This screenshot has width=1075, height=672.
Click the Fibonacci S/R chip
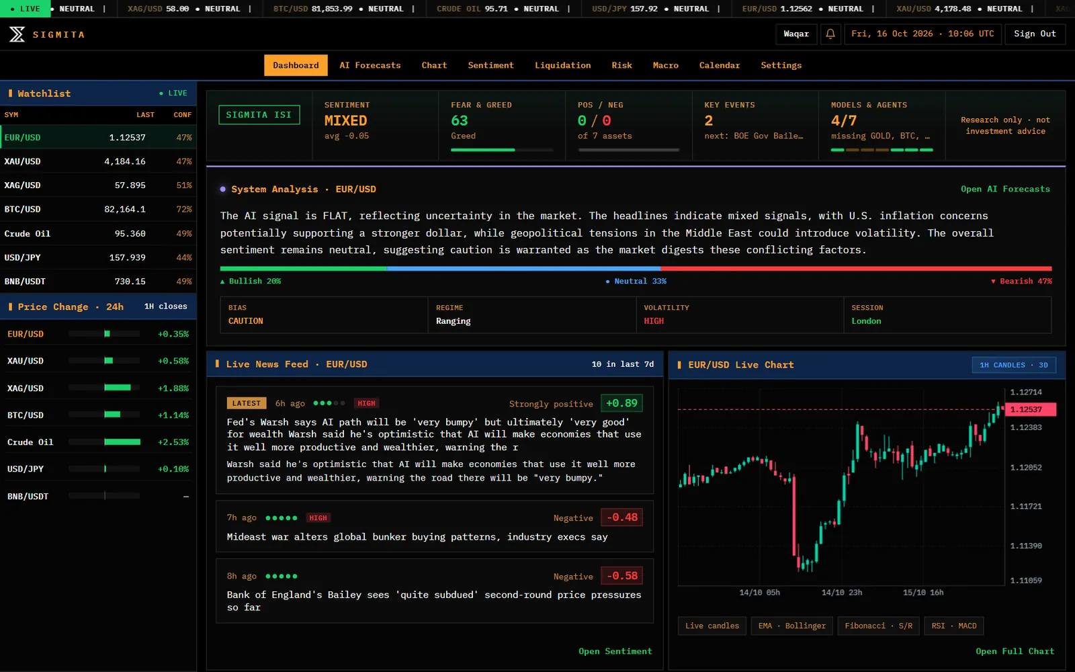tap(878, 626)
